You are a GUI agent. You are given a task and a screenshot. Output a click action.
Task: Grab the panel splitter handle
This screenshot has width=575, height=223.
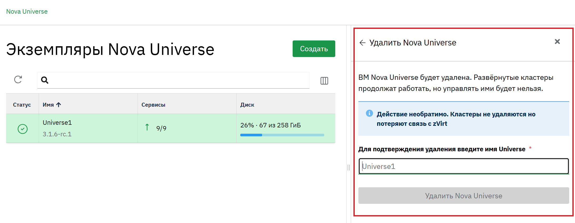click(x=349, y=167)
